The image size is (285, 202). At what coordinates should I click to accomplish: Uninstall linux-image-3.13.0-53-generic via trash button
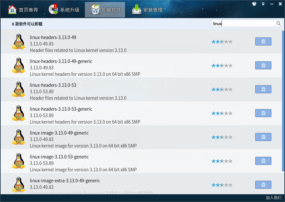point(263,161)
